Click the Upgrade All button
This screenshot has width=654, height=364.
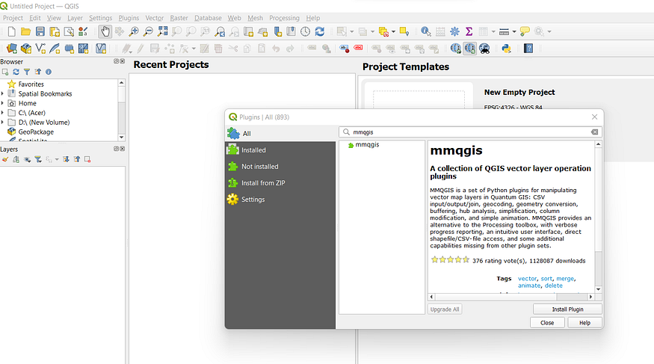[445, 309]
